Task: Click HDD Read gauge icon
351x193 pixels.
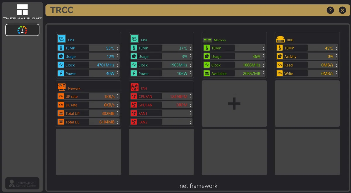Action: (280, 65)
